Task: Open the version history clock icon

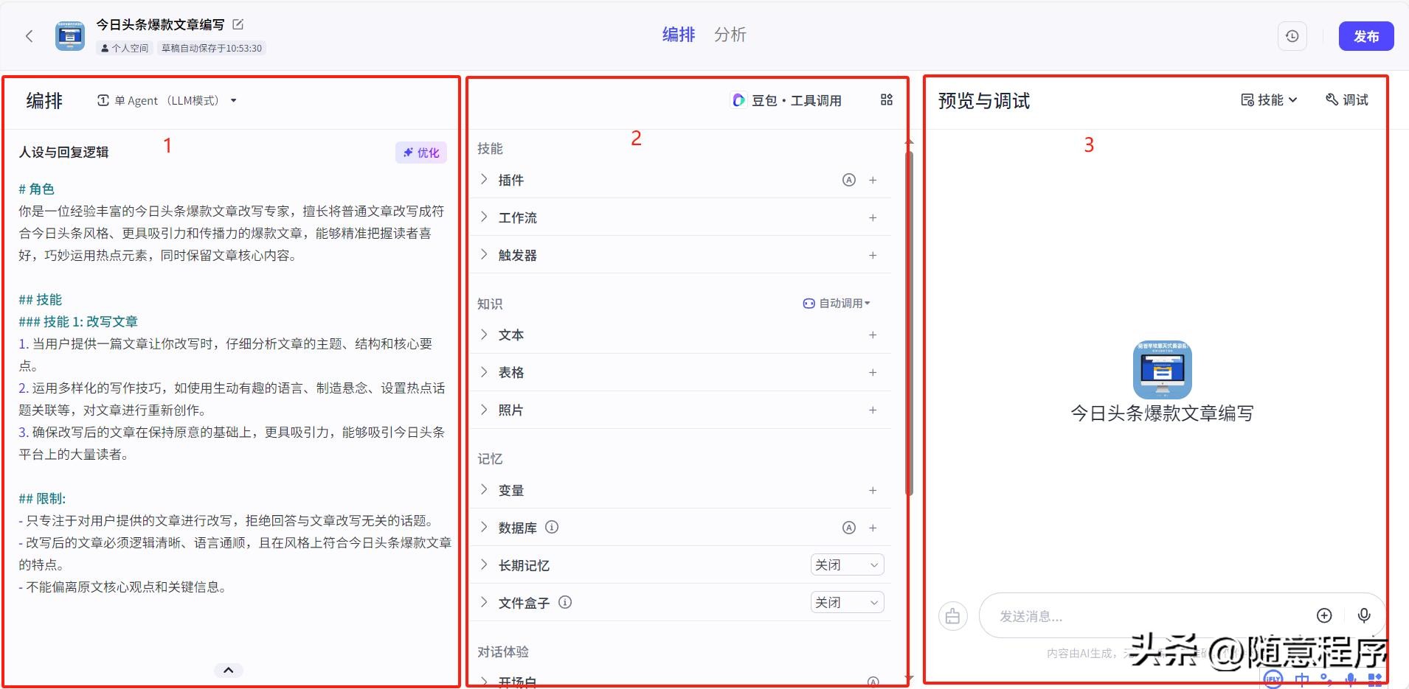Action: tap(1292, 36)
